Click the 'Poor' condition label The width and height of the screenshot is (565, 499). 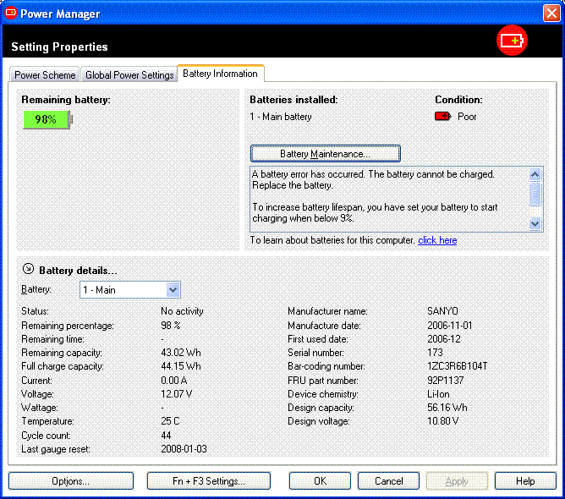pyautogui.click(x=467, y=117)
